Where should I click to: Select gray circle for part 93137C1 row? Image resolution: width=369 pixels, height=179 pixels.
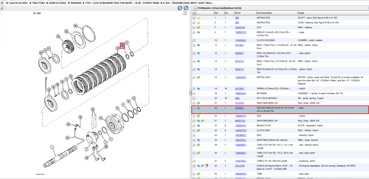click(194, 61)
